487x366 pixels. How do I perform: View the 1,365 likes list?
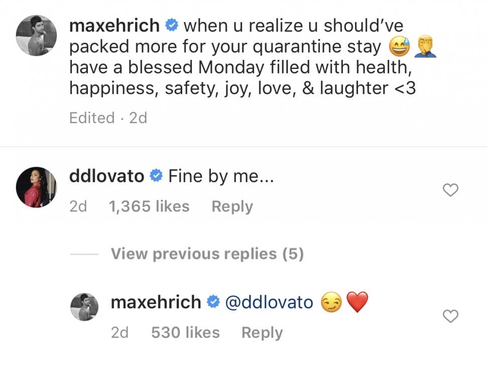point(149,207)
